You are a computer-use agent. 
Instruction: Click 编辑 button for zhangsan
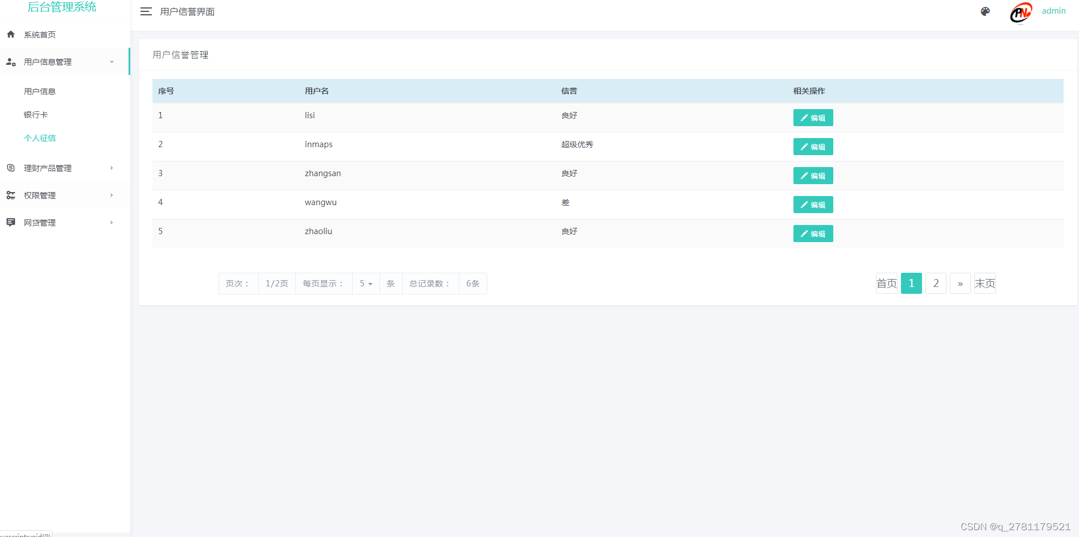tap(813, 176)
